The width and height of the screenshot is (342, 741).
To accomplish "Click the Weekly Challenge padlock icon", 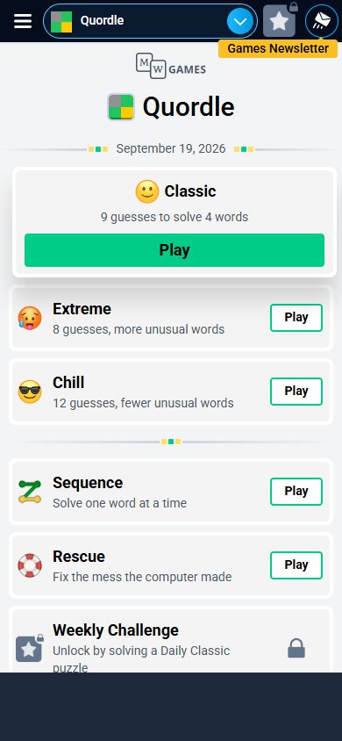I will tap(296, 648).
